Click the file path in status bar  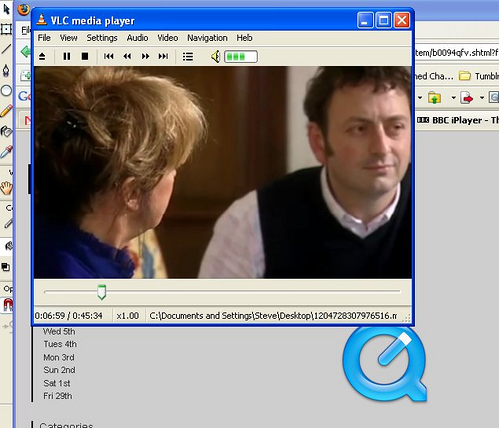[273, 316]
